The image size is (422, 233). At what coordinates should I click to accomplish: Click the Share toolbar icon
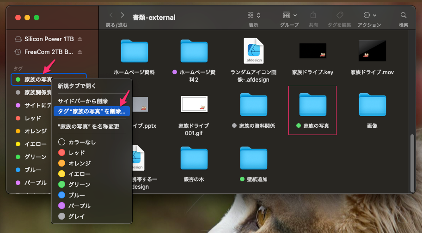313,15
